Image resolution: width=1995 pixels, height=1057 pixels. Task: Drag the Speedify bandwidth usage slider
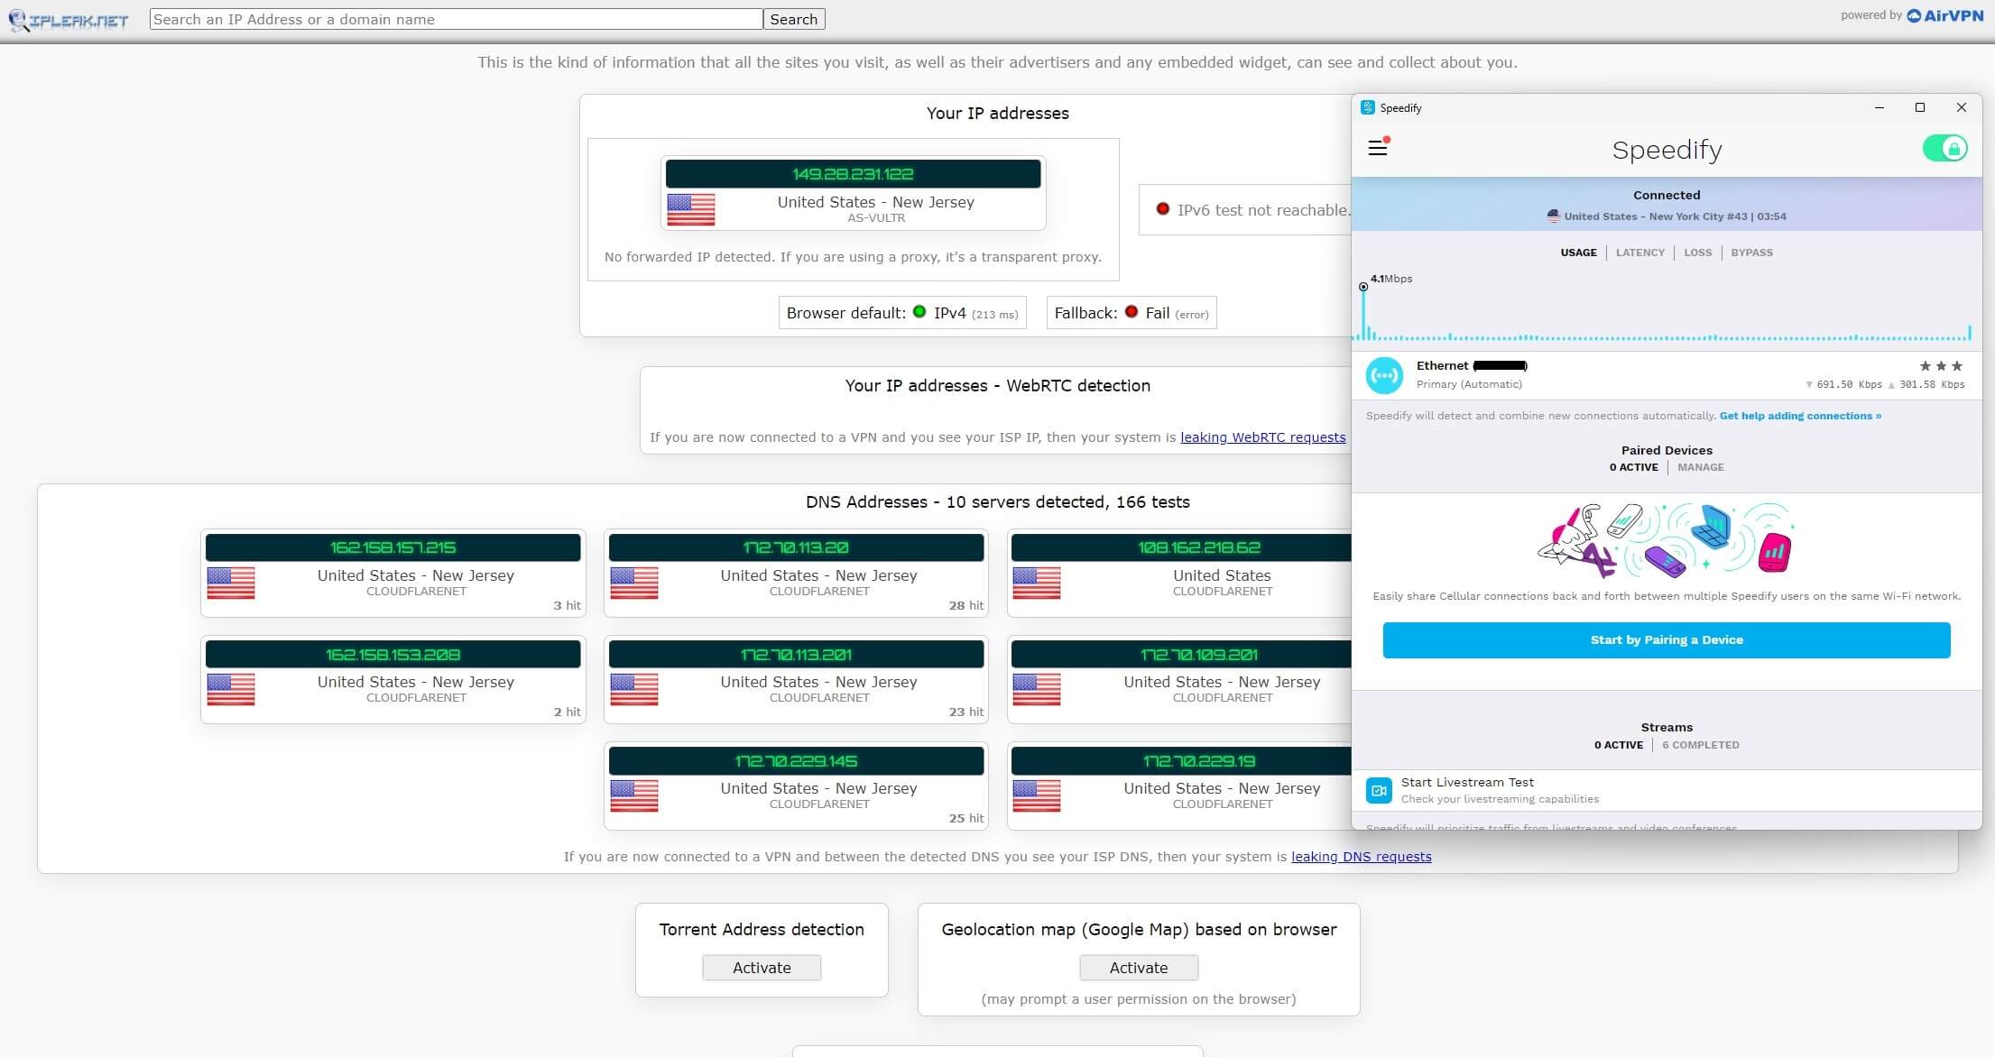tap(1363, 288)
